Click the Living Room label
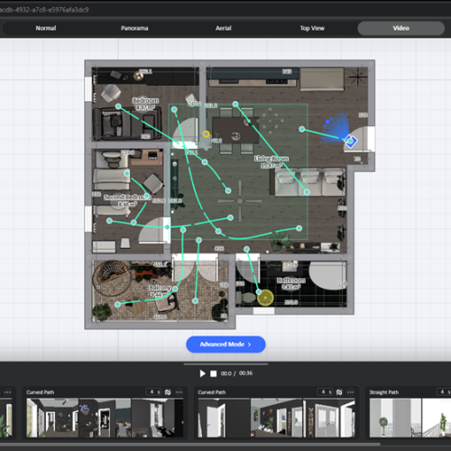This screenshot has width=451, height=451. pyautogui.click(x=272, y=159)
